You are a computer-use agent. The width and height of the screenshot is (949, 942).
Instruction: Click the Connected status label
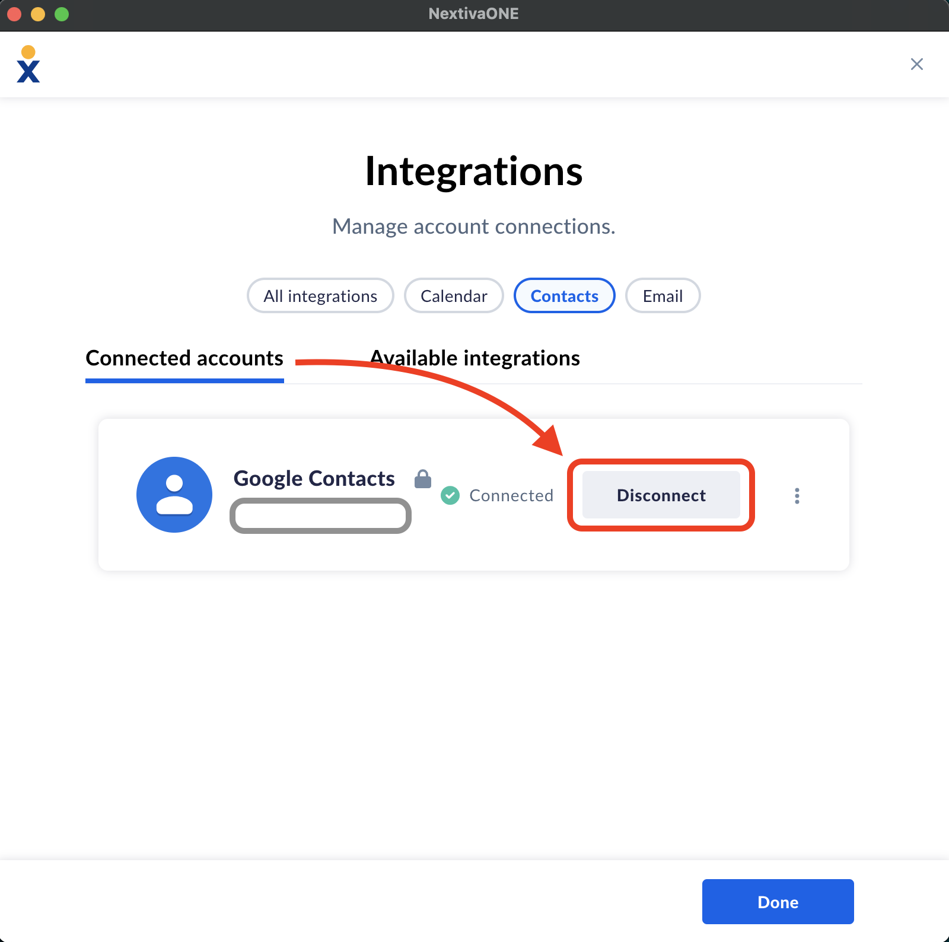pos(511,495)
